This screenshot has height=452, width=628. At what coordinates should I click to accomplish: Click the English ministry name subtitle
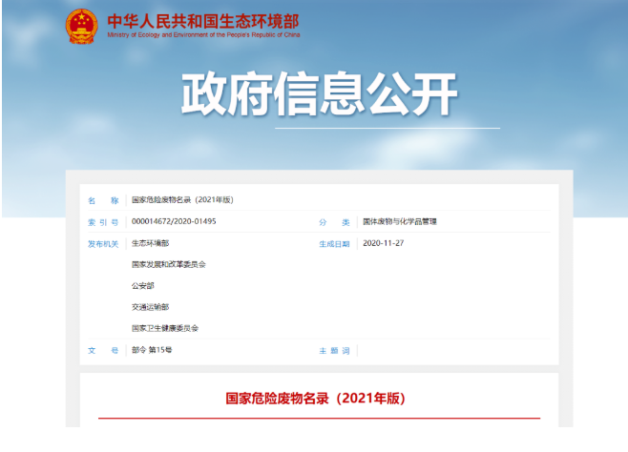pyautogui.click(x=202, y=35)
